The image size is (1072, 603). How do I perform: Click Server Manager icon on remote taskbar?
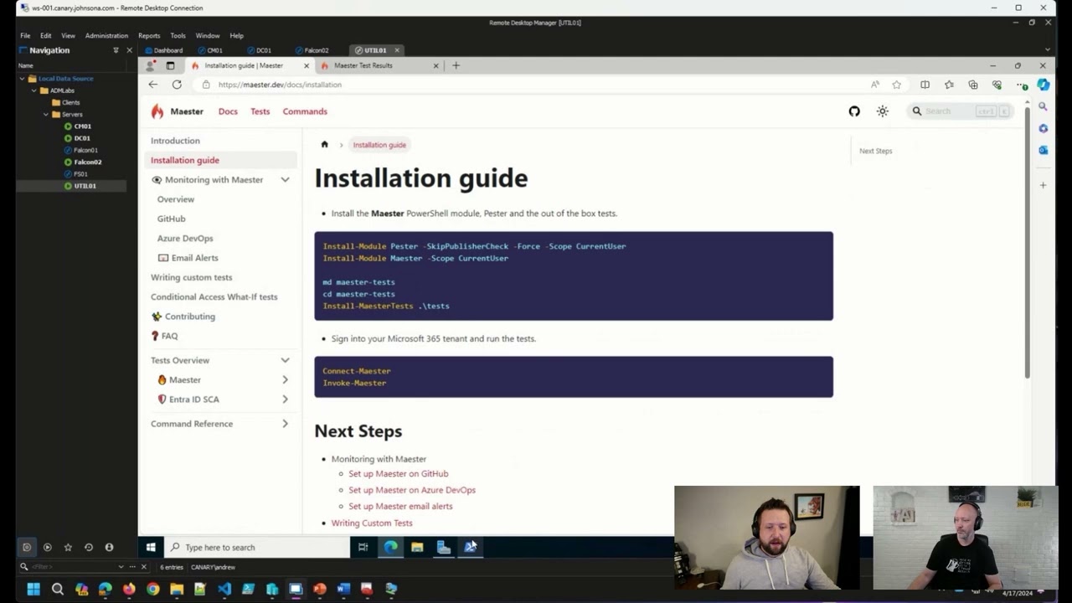(444, 547)
